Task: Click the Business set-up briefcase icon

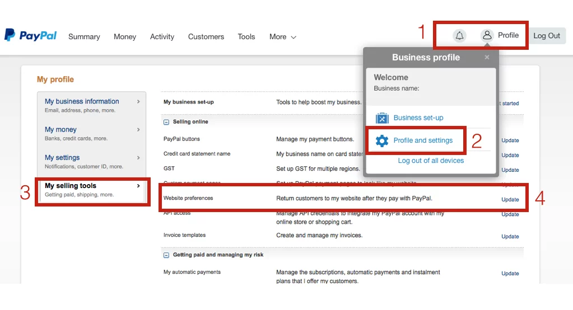Action: tap(382, 118)
